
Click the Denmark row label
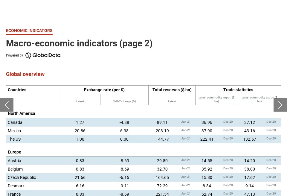click(x=16, y=186)
